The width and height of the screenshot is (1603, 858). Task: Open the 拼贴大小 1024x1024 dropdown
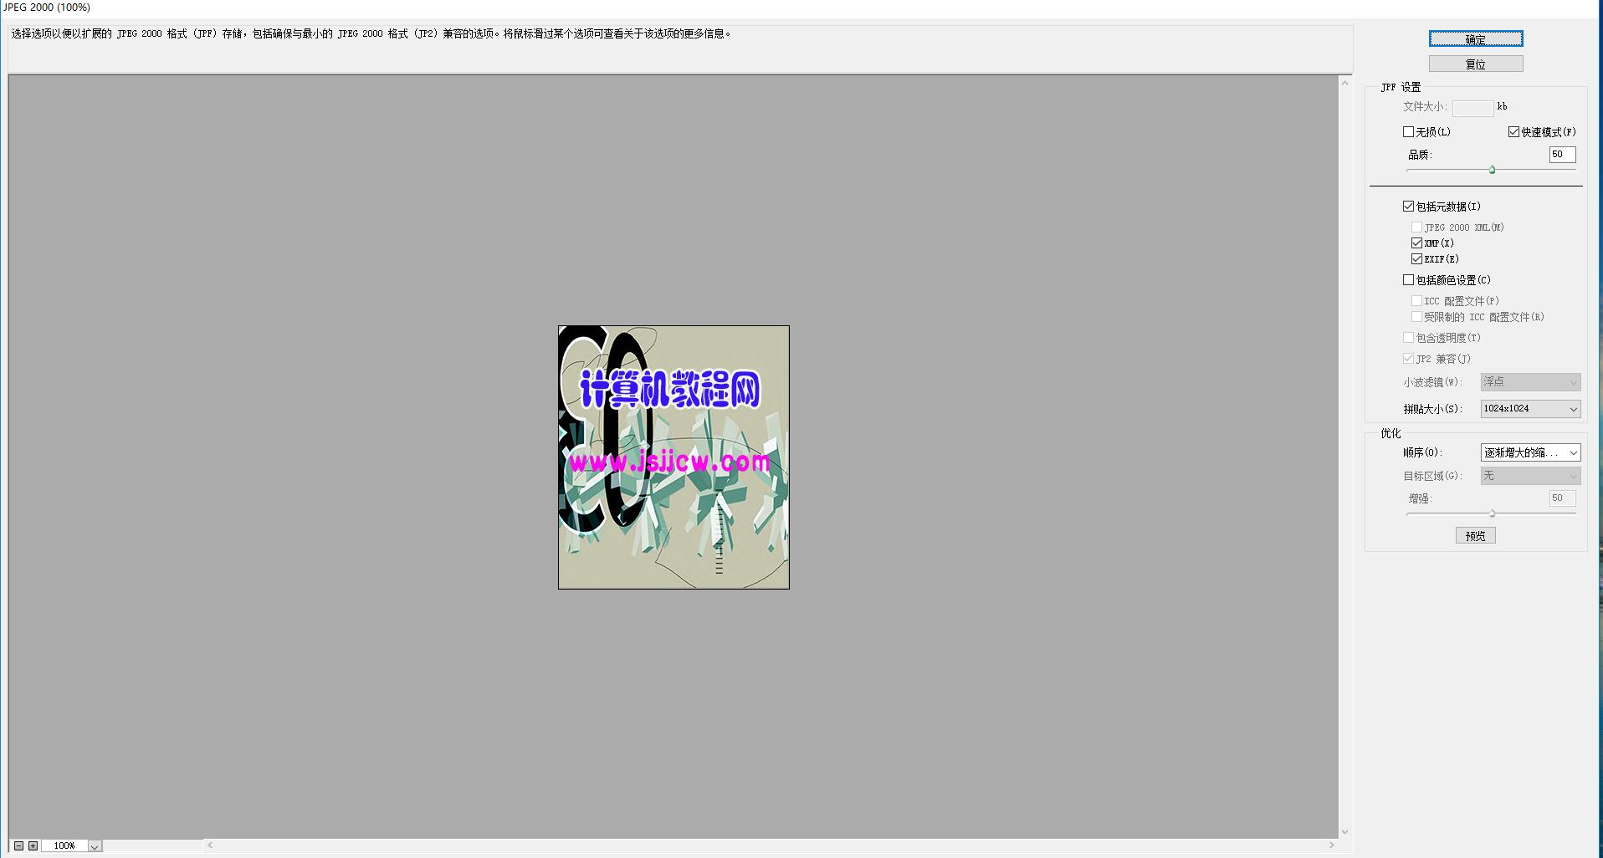1530,408
